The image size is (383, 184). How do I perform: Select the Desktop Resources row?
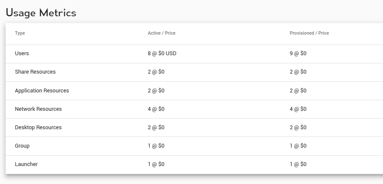click(194, 128)
